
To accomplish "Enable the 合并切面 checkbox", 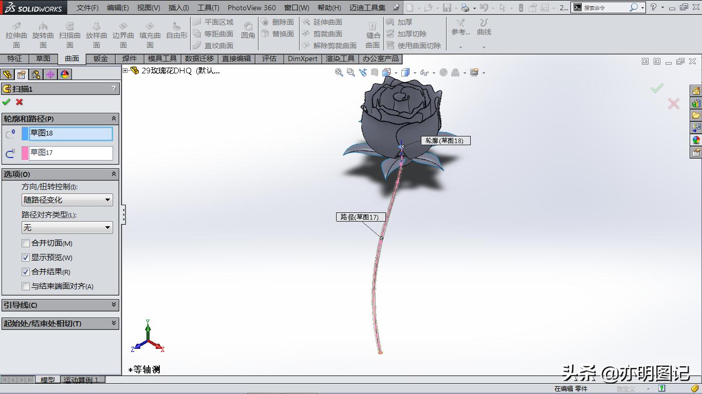I will (x=26, y=243).
